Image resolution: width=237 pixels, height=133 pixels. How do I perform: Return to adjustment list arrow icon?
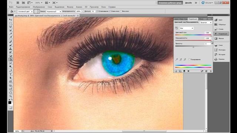click(x=176, y=71)
